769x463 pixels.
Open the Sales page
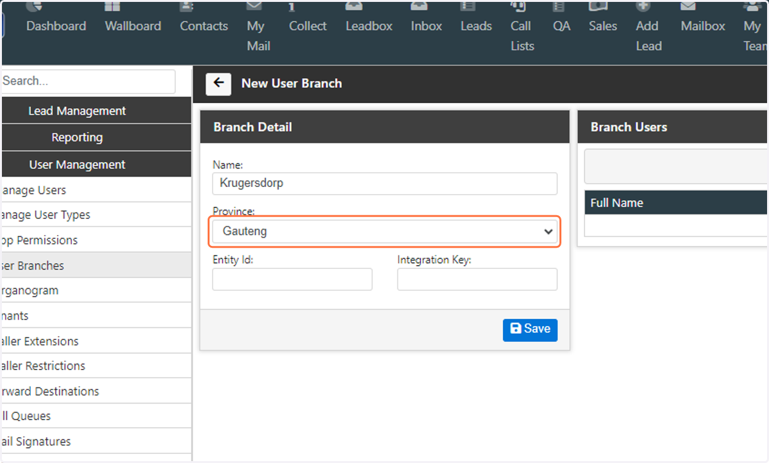(x=603, y=26)
